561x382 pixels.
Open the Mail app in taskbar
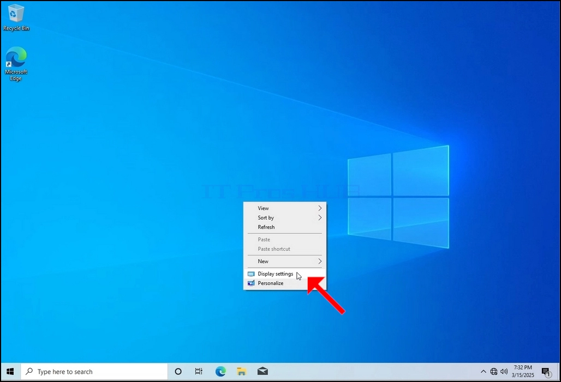point(262,372)
